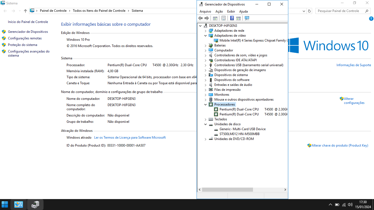Select the Entradas e saídas de áudio icon

click(x=211, y=85)
